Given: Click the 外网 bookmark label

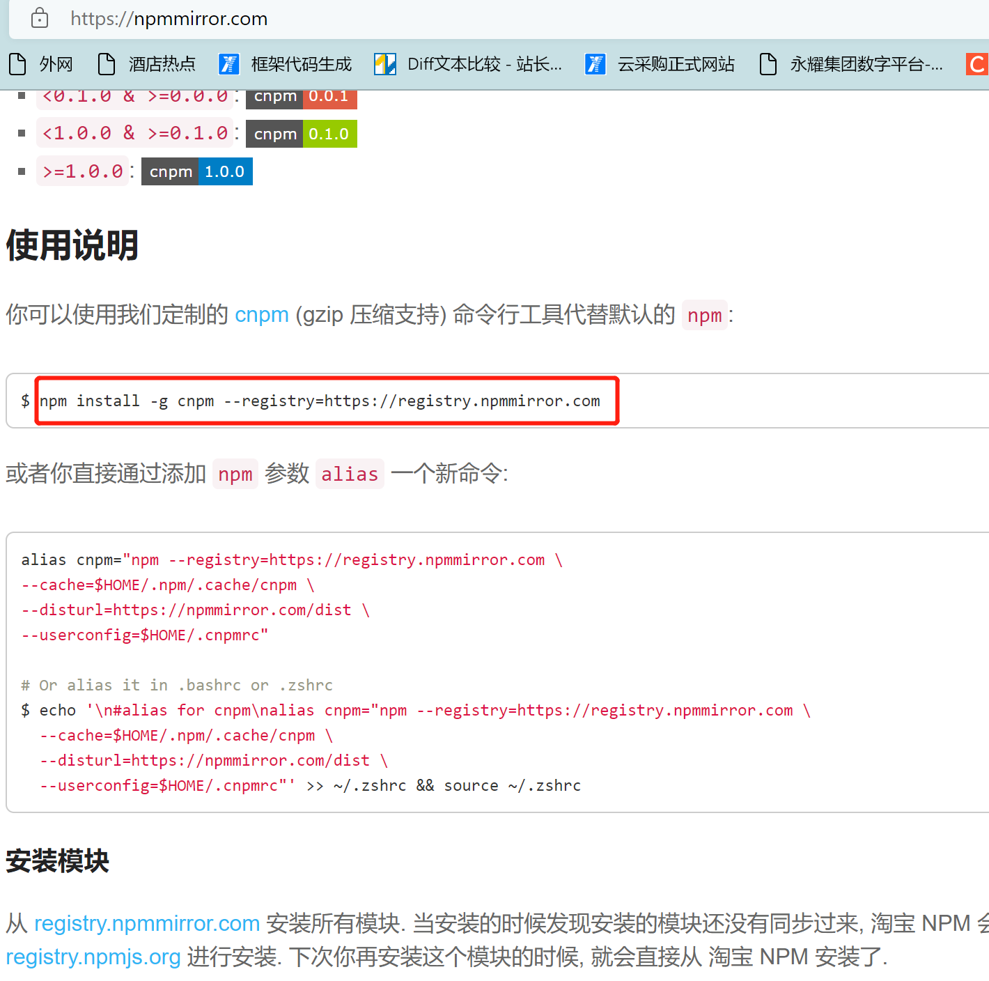Looking at the screenshot, I should [56, 64].
